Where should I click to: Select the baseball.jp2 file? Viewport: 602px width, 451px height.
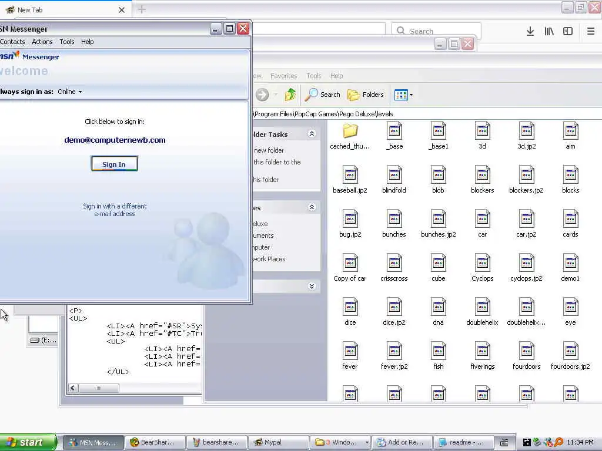click(x=350, y=180)
